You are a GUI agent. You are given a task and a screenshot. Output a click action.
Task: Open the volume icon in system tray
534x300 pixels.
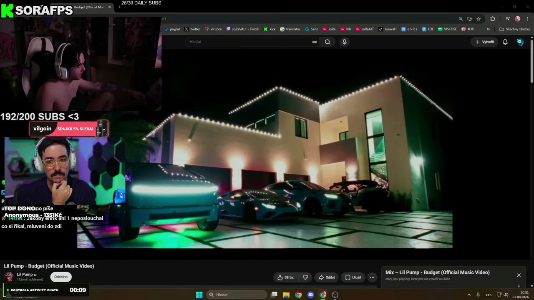pyautogui.click(x=506, y=295)
